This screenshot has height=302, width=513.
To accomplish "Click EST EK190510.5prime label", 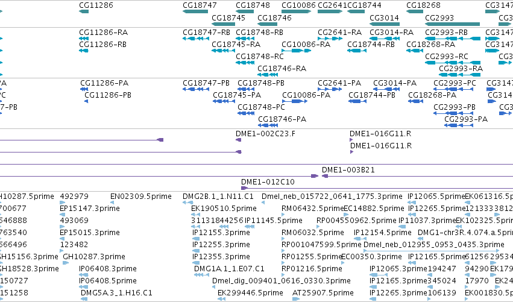I will (x=224, y=209).
